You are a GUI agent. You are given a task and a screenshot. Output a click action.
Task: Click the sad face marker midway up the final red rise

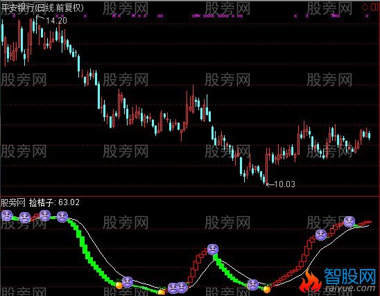tap(321, 235)
